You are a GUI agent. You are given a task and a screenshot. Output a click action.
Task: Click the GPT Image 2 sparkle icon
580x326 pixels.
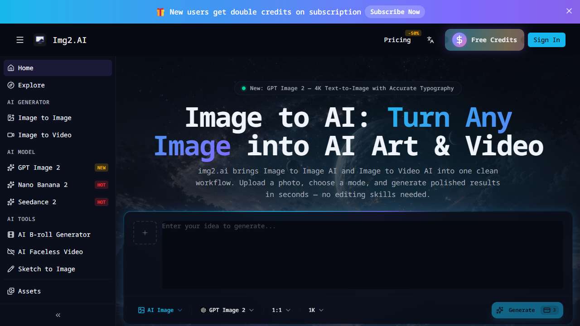click(11, 168)
